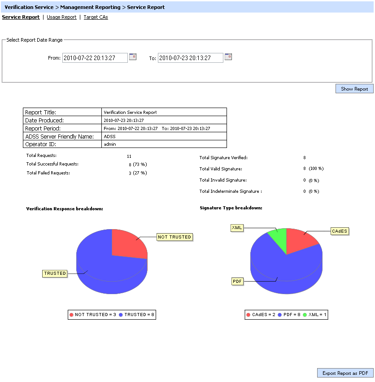Image resolution: width=375 pixels, height=382 pixels.
Task: Select the XML label on signature chart
Action: coord(237,228)
